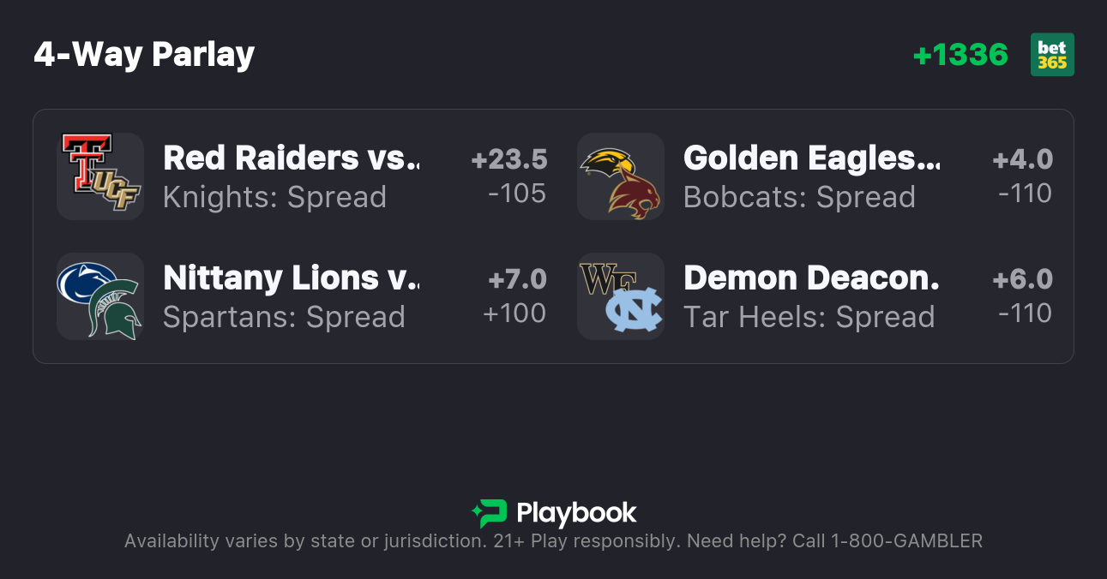Select the +6.0 spread value

click(1022, 279)
